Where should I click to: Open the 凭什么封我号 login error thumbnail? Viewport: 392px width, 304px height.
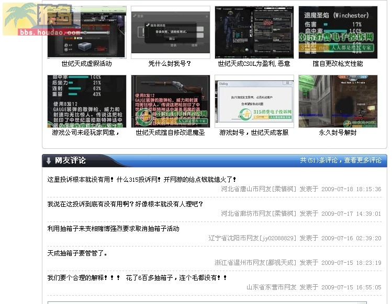(x=171, y=32)
